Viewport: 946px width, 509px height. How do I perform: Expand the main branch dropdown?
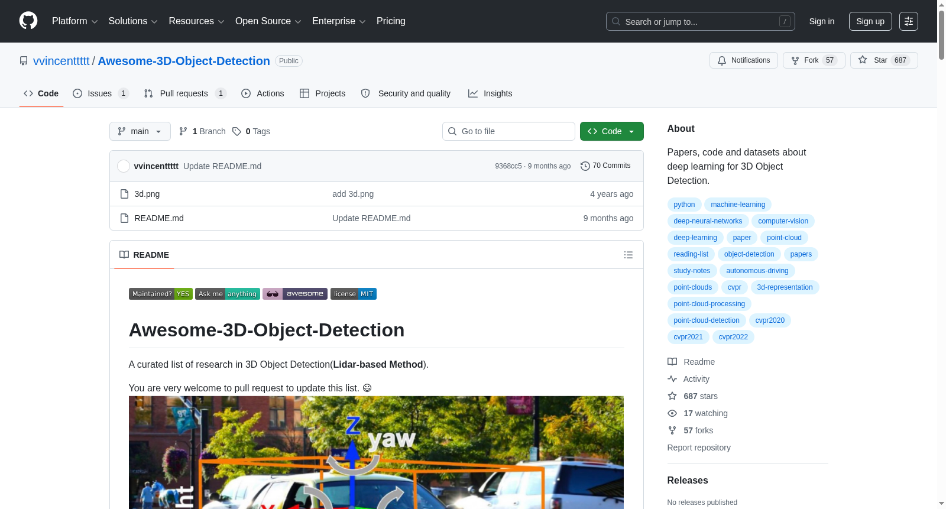point(140,131)
